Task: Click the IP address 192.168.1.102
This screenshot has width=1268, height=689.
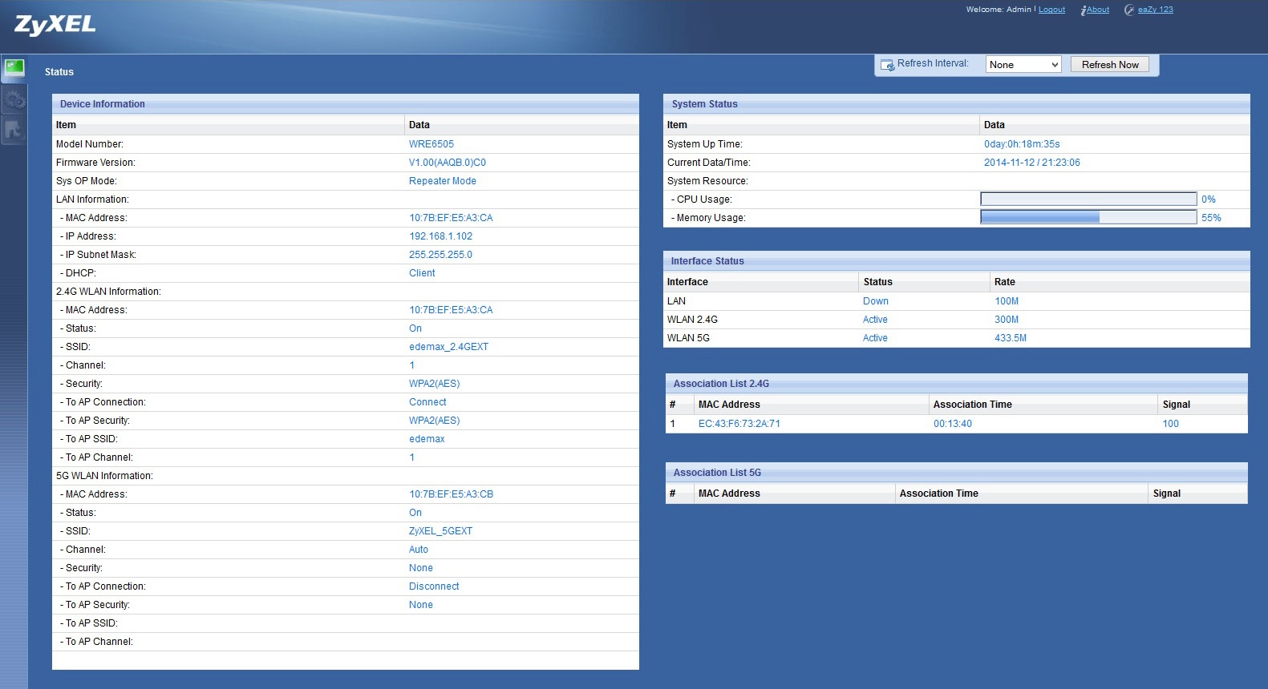Action: point(440,236)
